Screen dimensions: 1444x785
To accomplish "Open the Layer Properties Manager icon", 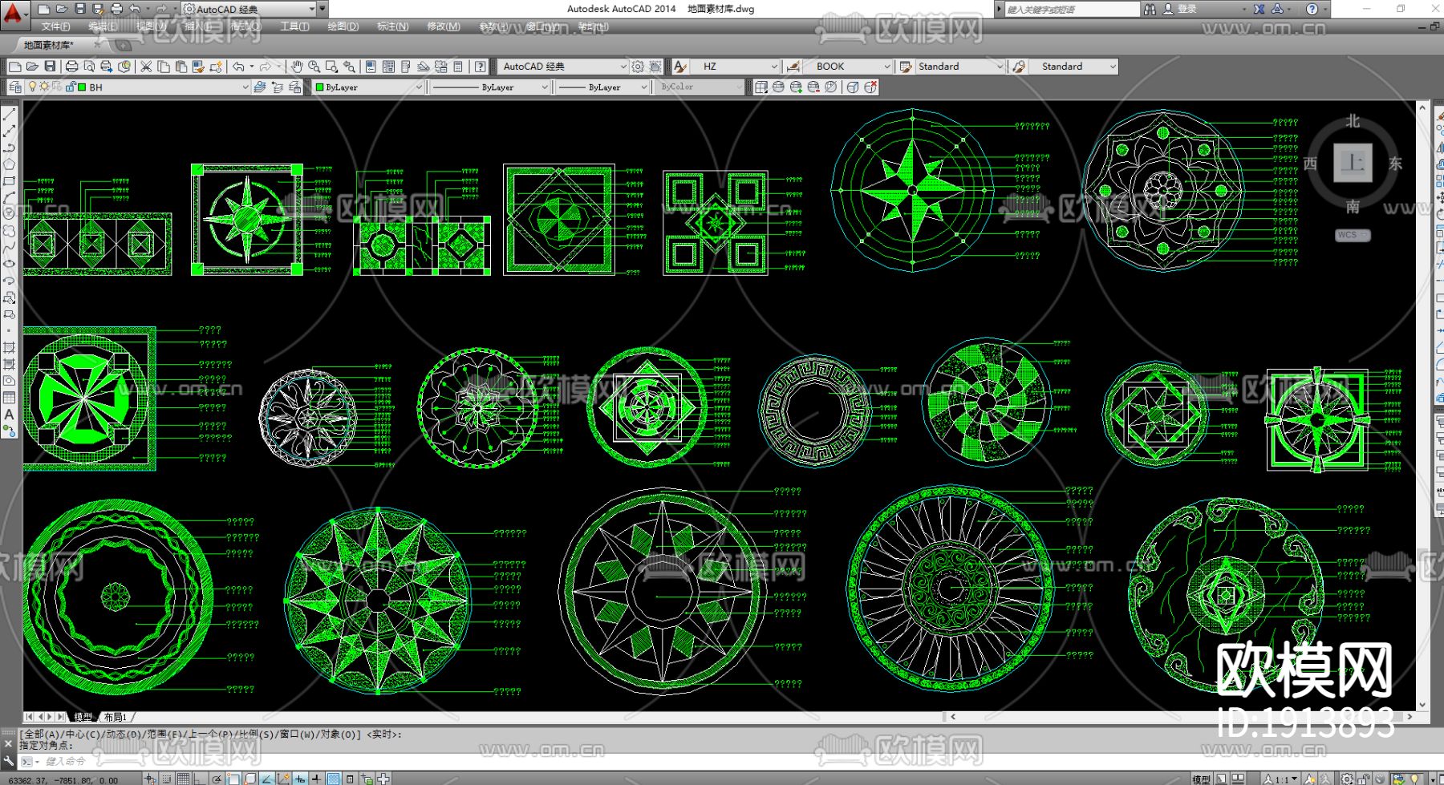I will tap(15, 87).
